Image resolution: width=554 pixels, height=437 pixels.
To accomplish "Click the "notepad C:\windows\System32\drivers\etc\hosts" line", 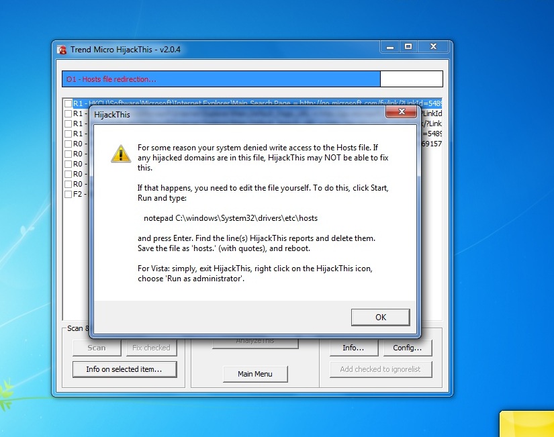I will [x=231, y=218].
